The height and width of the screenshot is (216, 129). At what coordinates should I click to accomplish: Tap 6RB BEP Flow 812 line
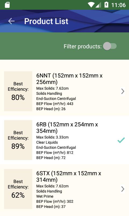coord(55,153)
